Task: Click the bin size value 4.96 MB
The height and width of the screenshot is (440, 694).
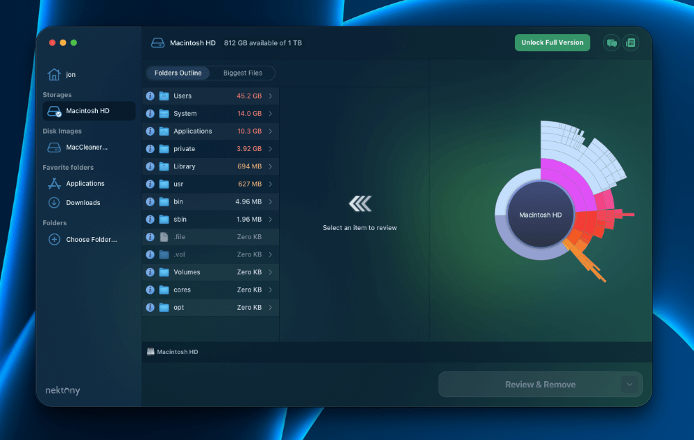Action: coord(248,202)
